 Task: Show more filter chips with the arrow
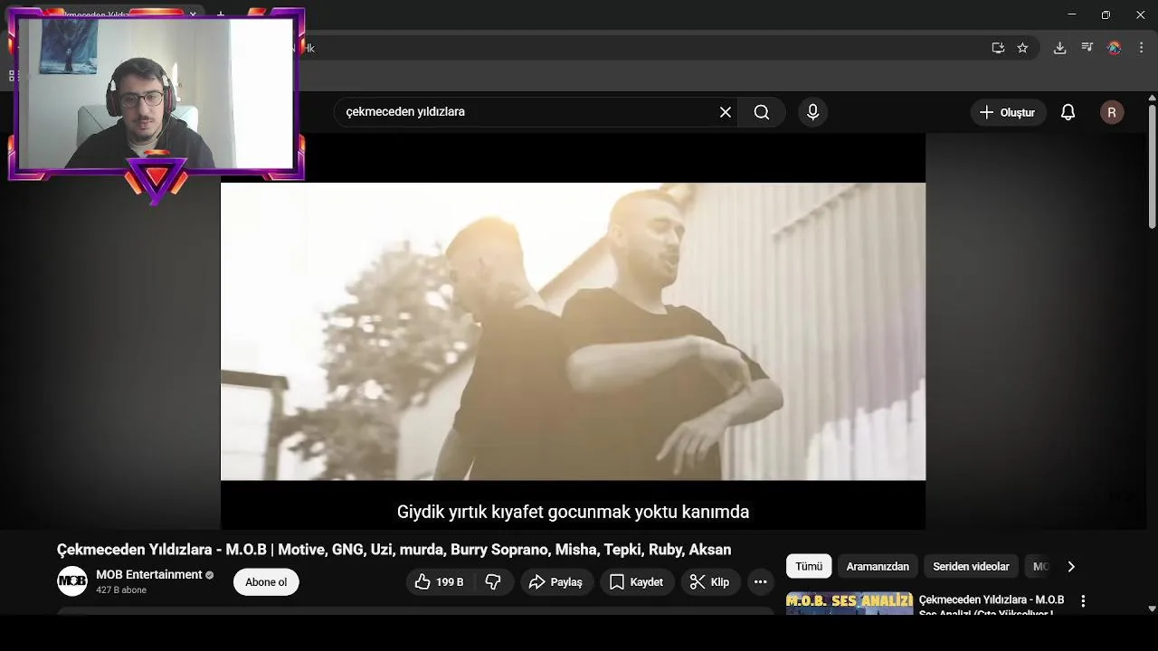[x=1071, y=567]
